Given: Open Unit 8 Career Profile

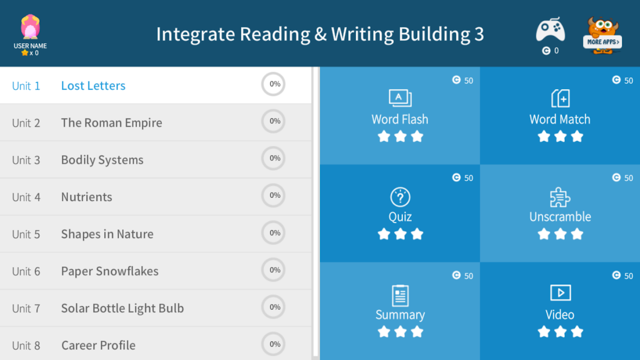Looking at the screenshot, I should [x=98, y=345].
